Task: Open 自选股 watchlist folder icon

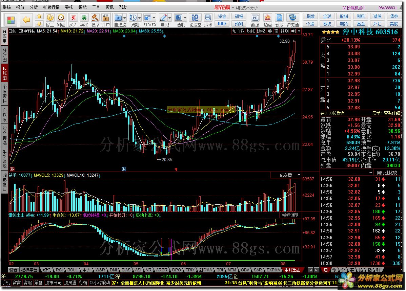Action: (x=118, y=18)
